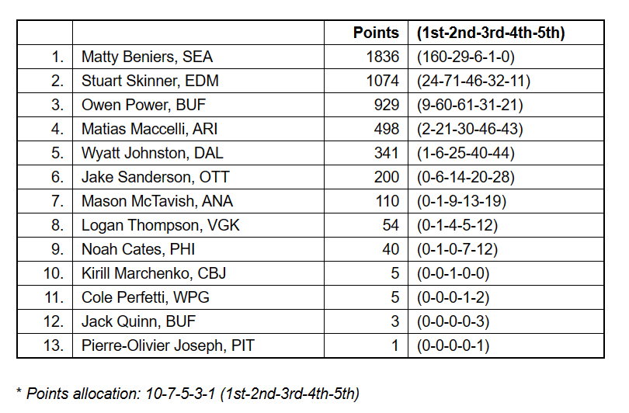
Task: Click the (1st-2nd-3rd-4th-5th) column header
Action: [490, 33]
